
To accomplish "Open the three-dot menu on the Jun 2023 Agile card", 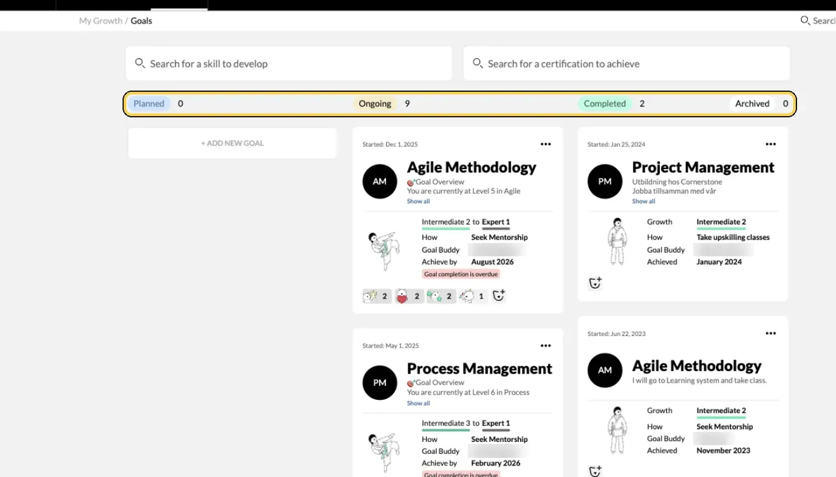I will pyautogui.click(x=771, y=334).
